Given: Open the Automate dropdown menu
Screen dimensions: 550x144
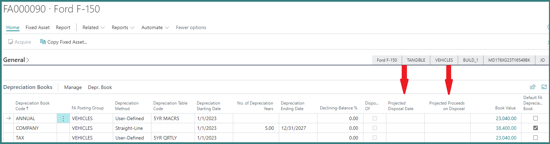Looking at the screenshot, I should tap(155, 27).
